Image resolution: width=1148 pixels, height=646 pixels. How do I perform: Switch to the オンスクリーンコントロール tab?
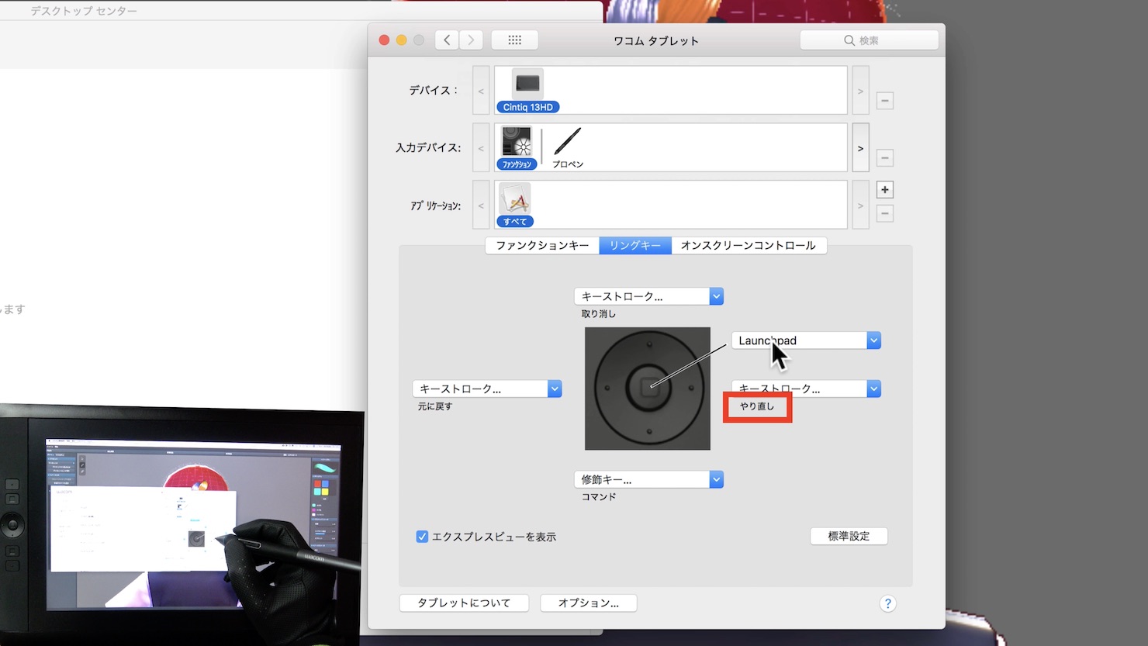click(x=749, y=245)
